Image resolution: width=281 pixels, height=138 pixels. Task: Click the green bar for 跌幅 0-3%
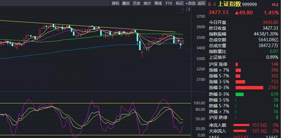click(x=239, y=94)
